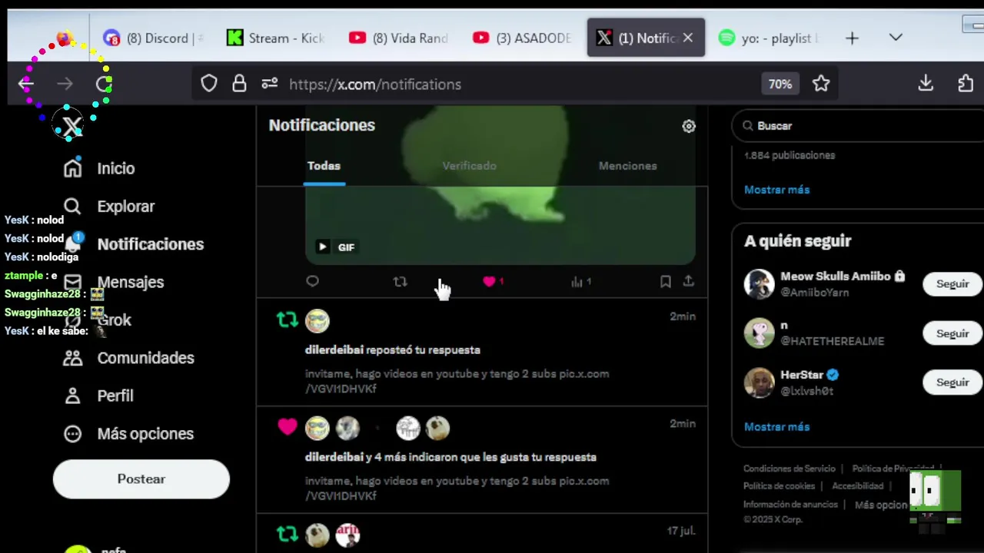The width and height of the screenshot is (984, 553).
Task: Click the person icon beside Perfil
Action: click(72, 396)
